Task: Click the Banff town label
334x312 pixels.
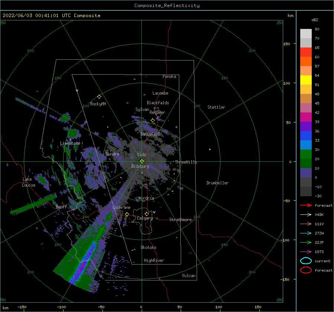Action: tap(61, 207)
